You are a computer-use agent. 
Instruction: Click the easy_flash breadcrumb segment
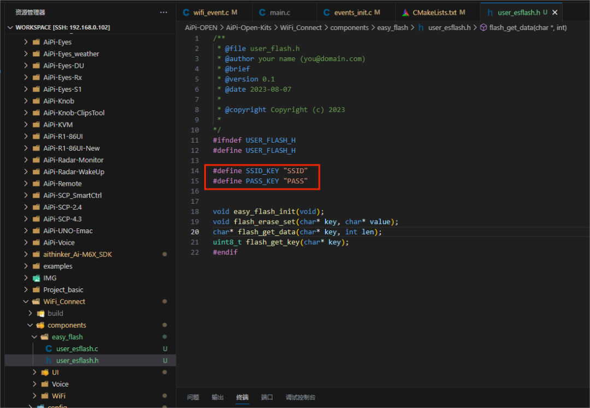pos(392,27)
